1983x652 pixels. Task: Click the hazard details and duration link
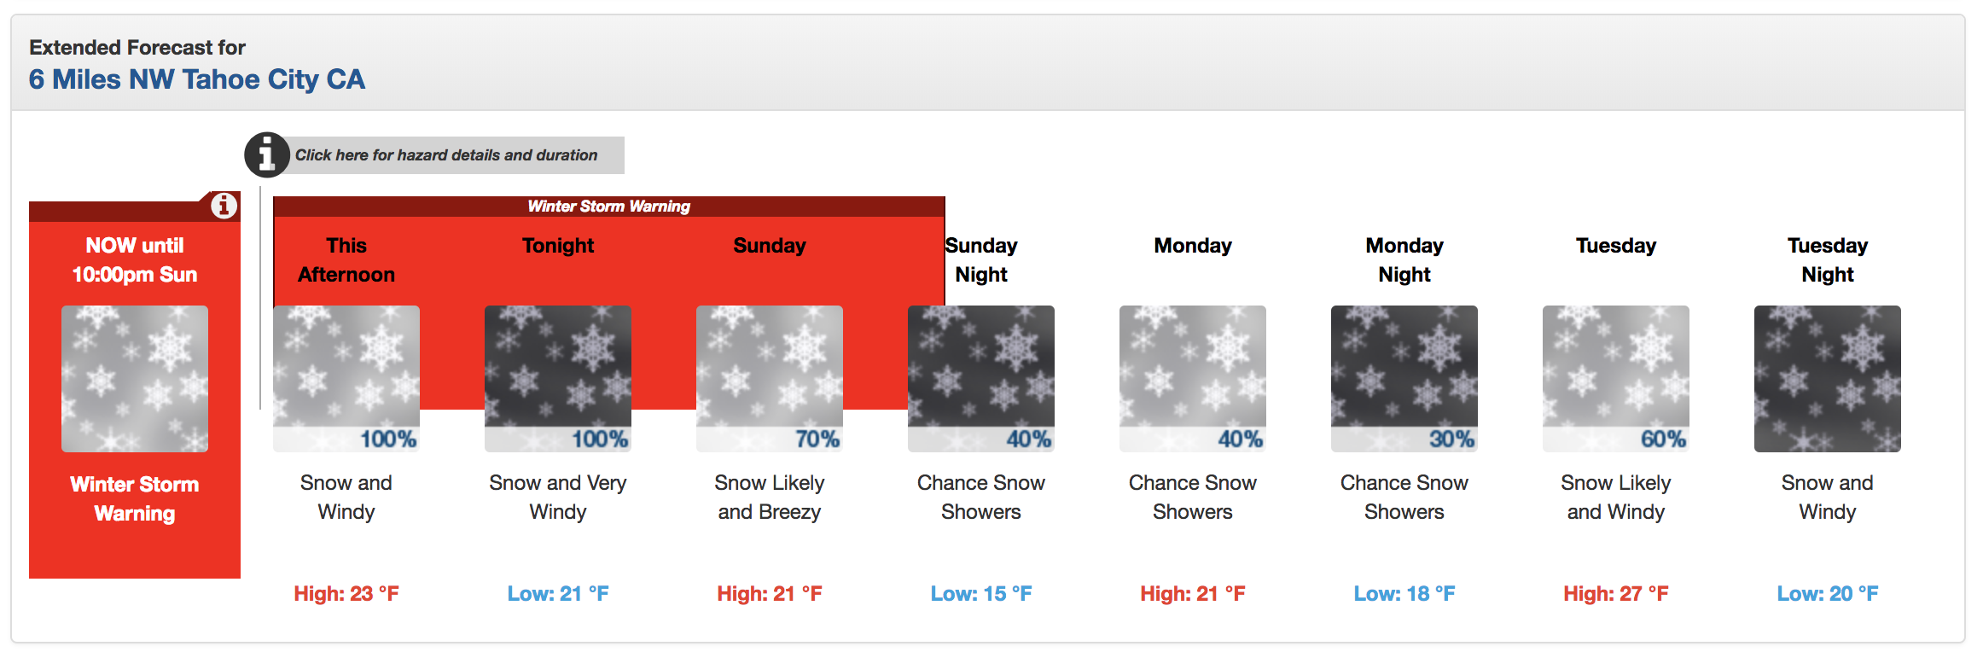[x=446, y=155]
